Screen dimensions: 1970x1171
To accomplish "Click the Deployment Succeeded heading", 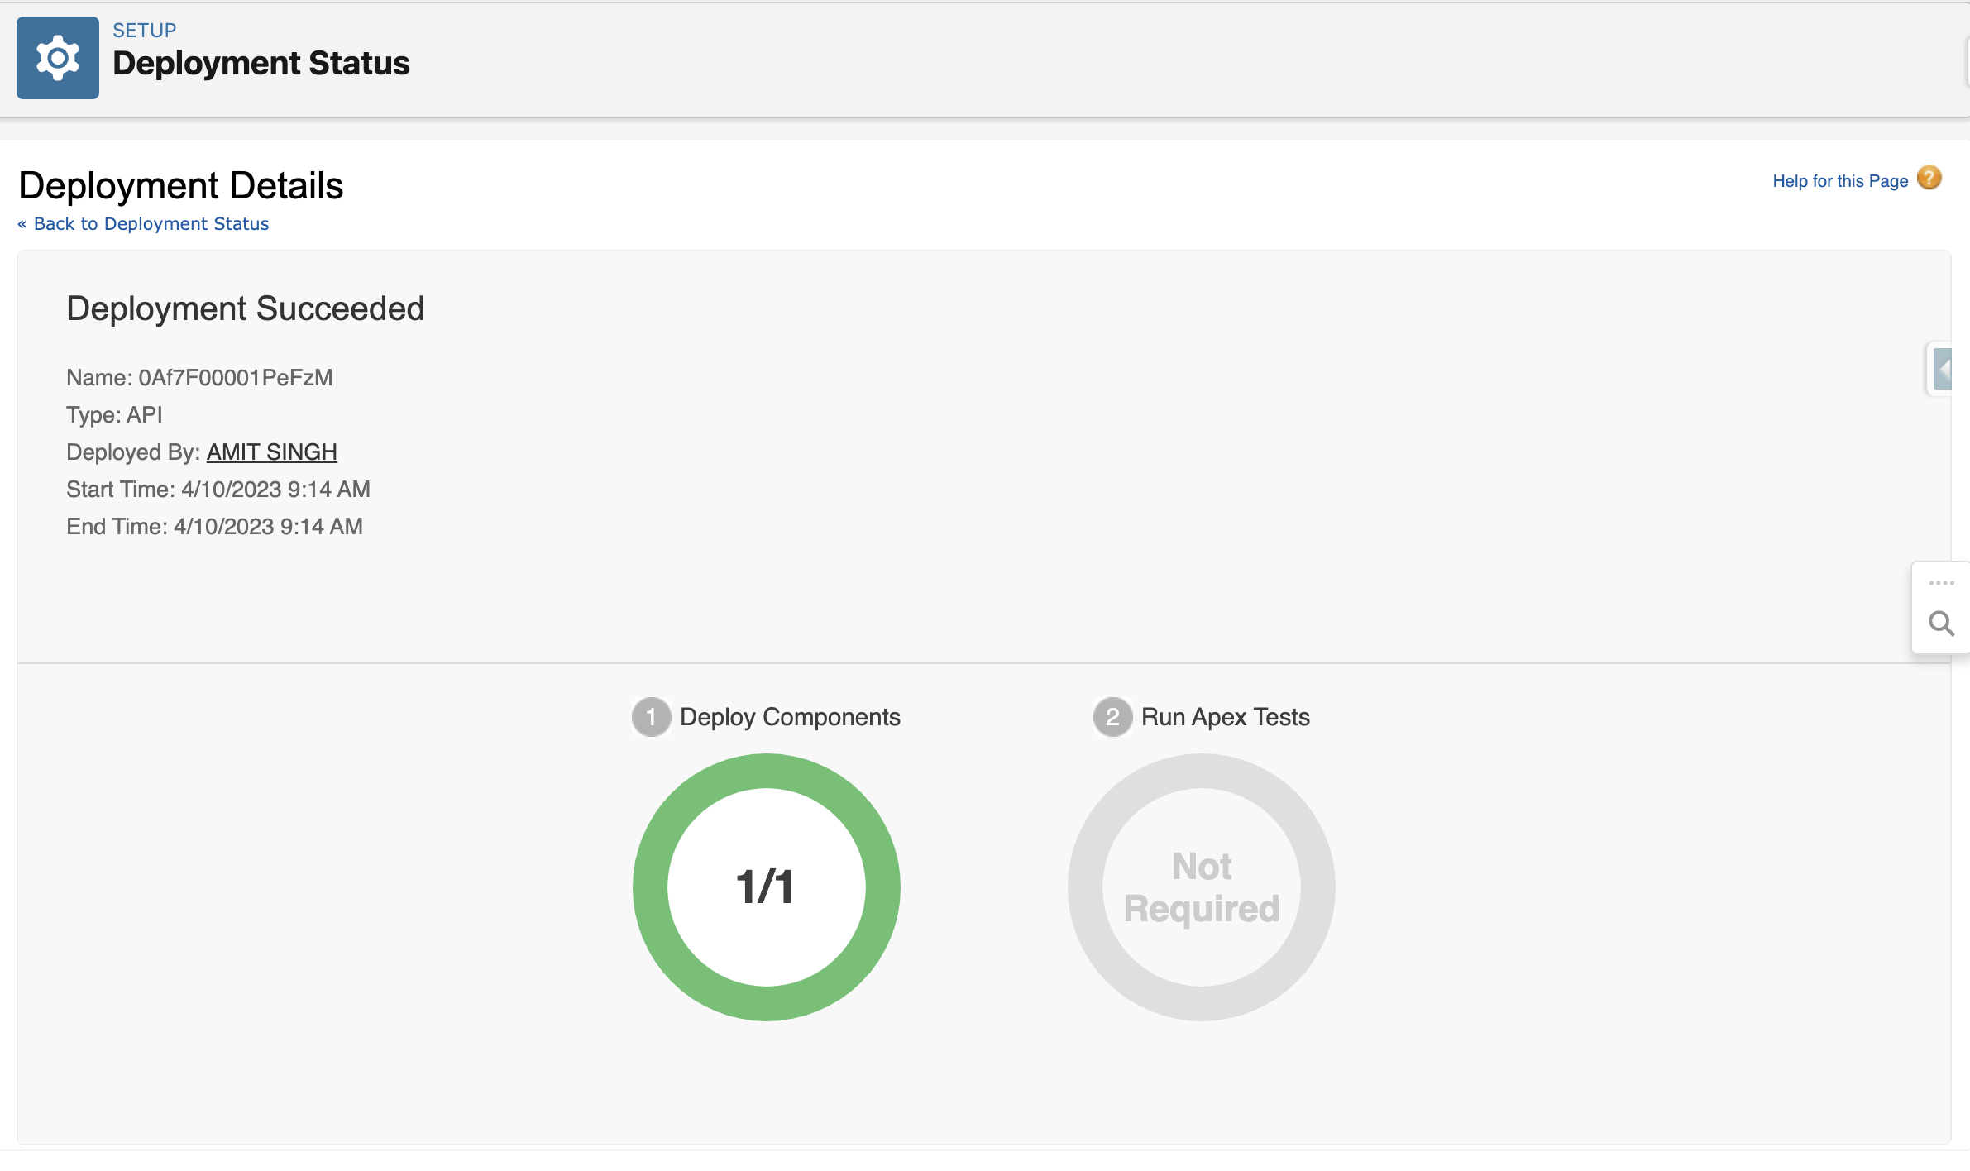I will [245, 308].
